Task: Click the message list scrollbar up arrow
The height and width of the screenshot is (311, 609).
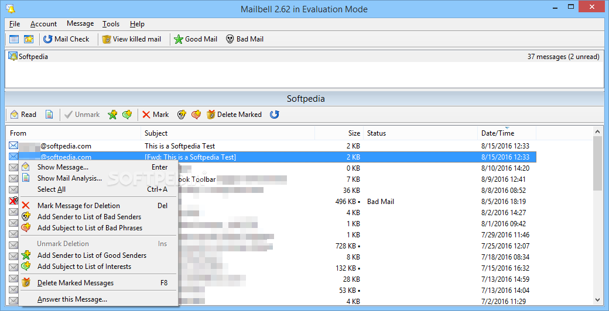Action: pos(598,132)
